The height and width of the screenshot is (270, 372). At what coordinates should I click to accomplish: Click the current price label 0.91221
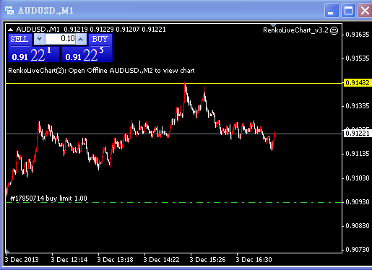(358, 134)
